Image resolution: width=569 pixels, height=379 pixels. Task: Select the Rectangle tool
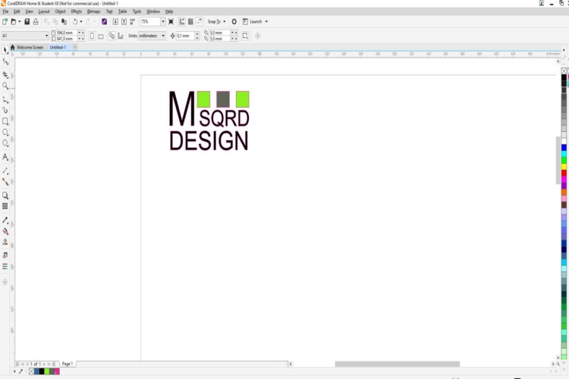click(x=5, y=121)
